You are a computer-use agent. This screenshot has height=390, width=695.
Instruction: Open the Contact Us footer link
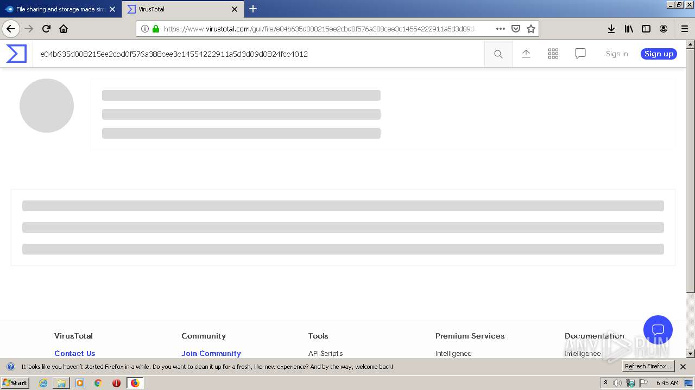click(x=75, y=353)
